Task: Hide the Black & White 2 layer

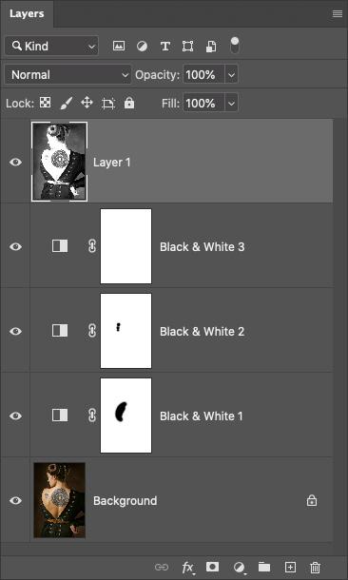Action: (x=15, y=331)
